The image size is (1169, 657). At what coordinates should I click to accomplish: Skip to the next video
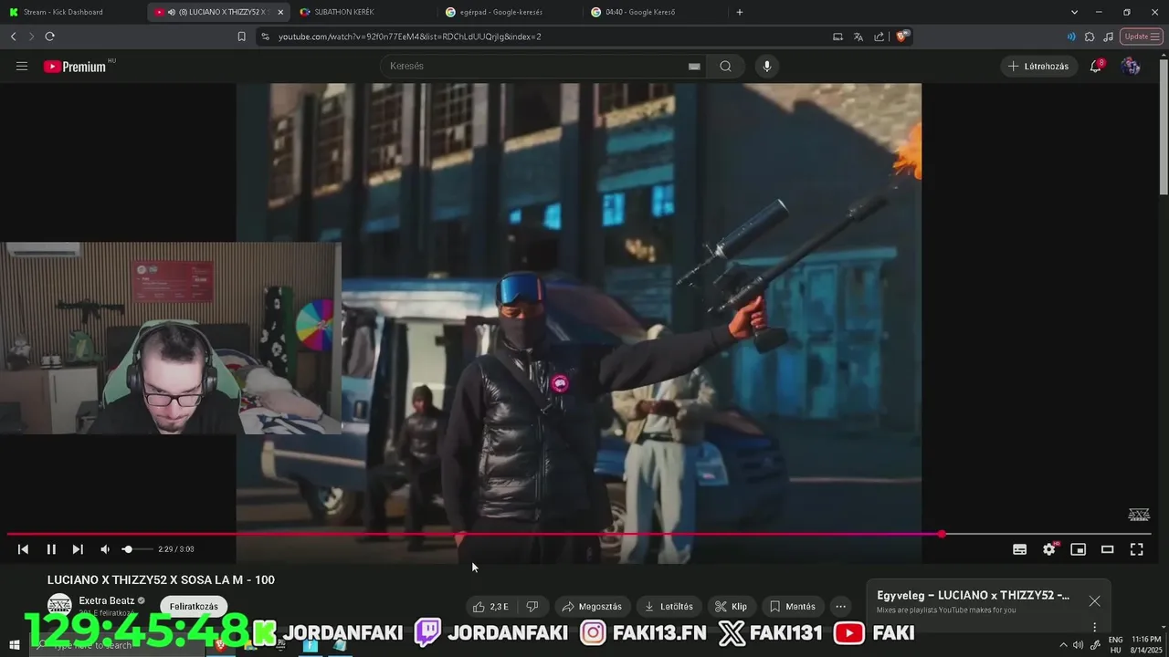click(x=78, y=549)
